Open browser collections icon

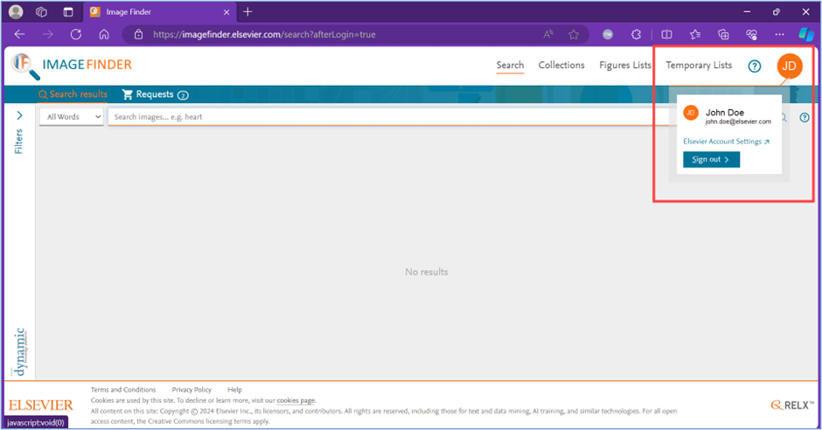coord(723,35)
